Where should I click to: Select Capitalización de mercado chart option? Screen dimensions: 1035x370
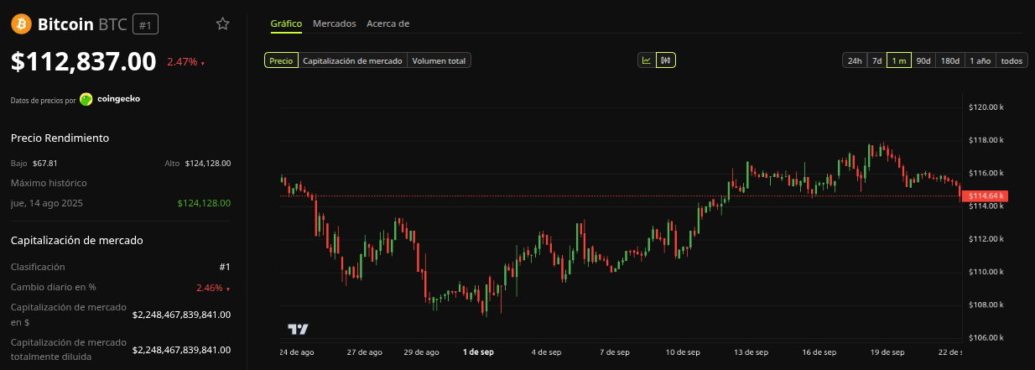click(353, 60)
